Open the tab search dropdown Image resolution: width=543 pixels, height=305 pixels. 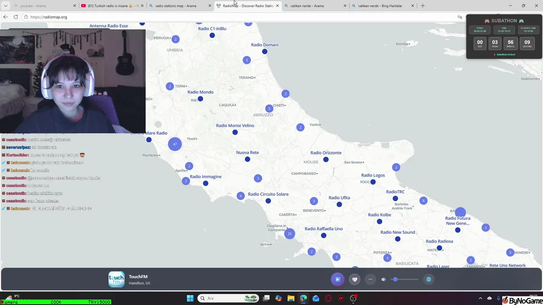click(6, 6)
